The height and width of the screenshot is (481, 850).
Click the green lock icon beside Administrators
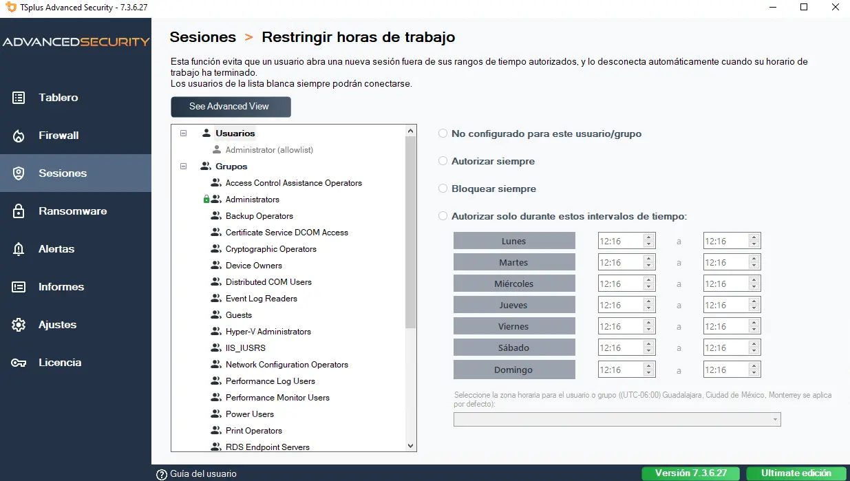(206, 200)
